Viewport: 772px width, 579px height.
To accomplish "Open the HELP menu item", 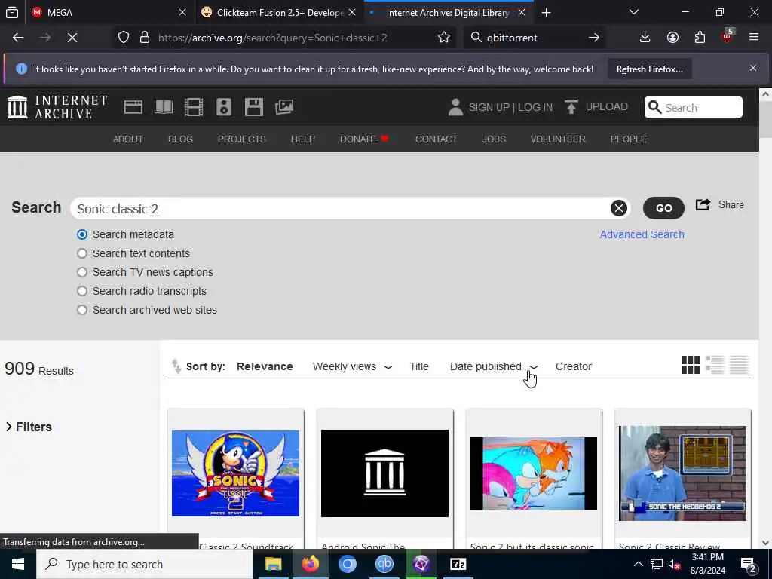I will pyautogui.click(x=303, y=139).
